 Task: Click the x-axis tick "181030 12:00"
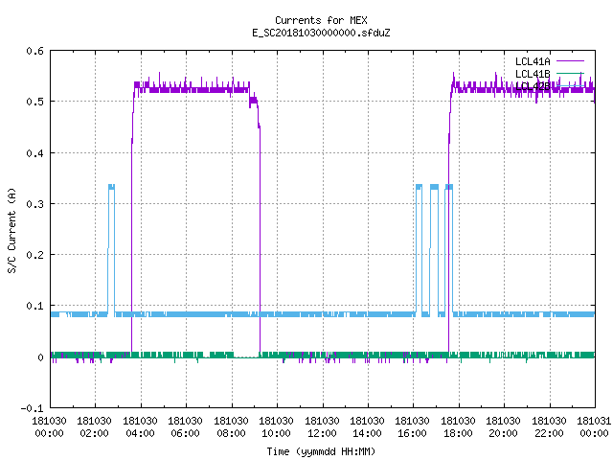coord(322,427)
